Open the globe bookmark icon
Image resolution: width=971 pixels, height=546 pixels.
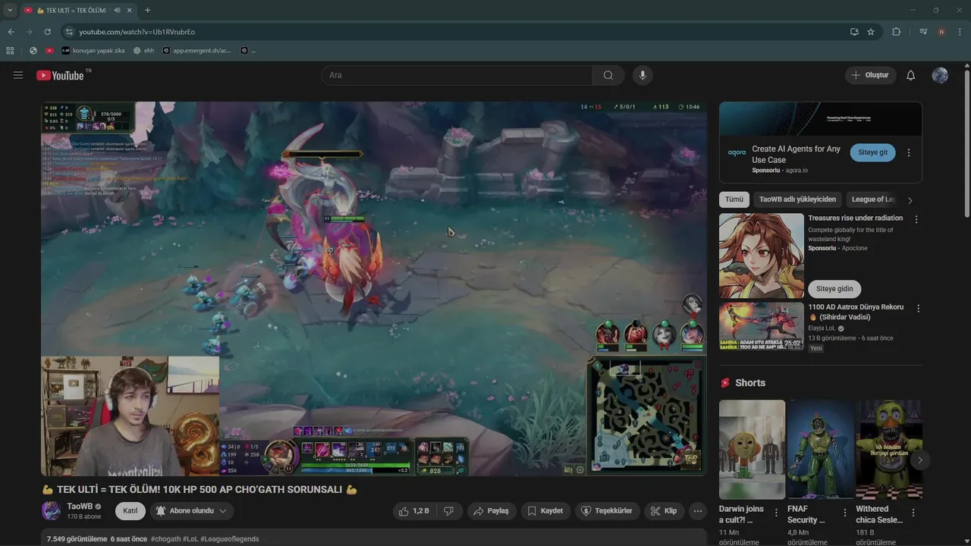pos(33,51)
